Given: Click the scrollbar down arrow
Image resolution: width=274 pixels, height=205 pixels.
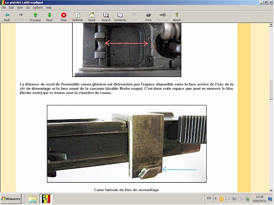Looking at the screenshot, I should pos(271,190).
